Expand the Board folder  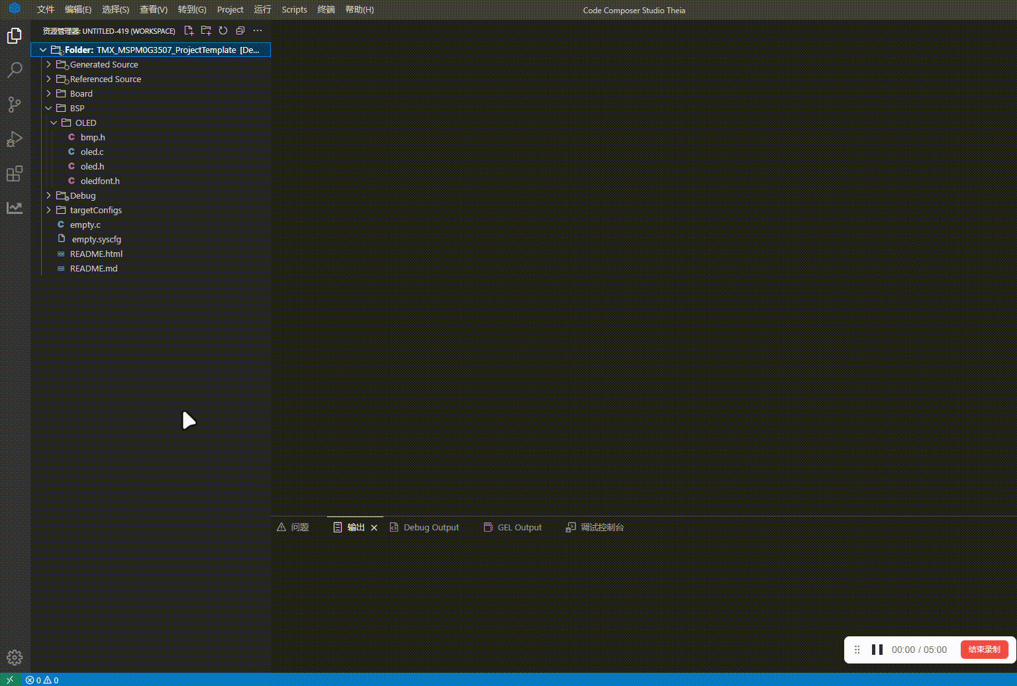(x=48, y=93)
